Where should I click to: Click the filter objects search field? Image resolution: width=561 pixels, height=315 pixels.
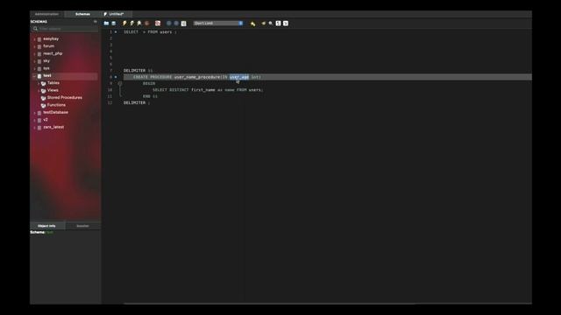click(x=64, y=29)
